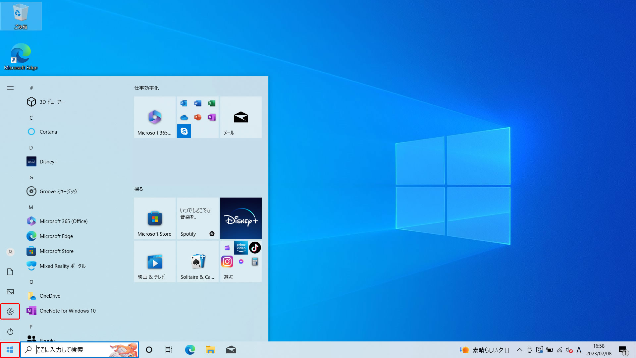Expand the Start menu hamburger button
The height and width of the screenshot is (358, 636).
[10, 88]
